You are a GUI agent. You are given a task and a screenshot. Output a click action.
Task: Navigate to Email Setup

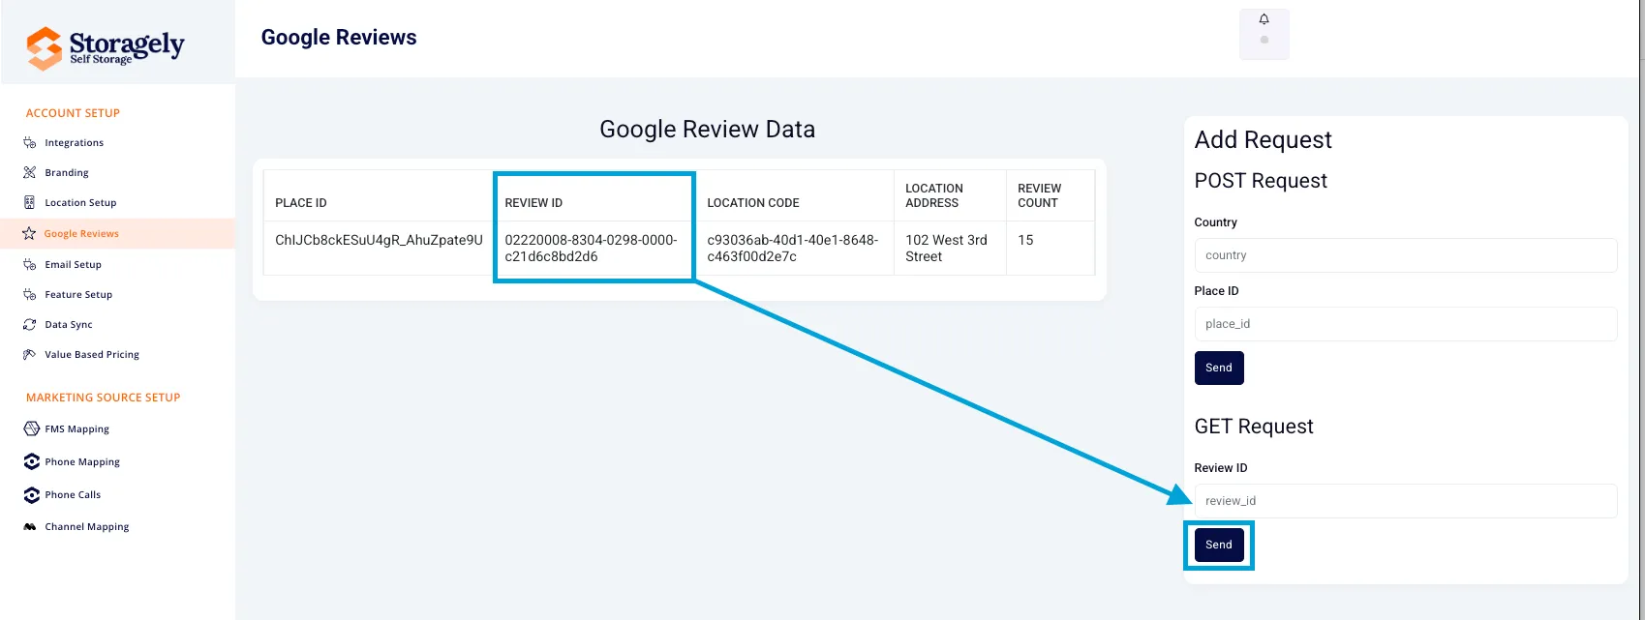[x=73, y=265]
